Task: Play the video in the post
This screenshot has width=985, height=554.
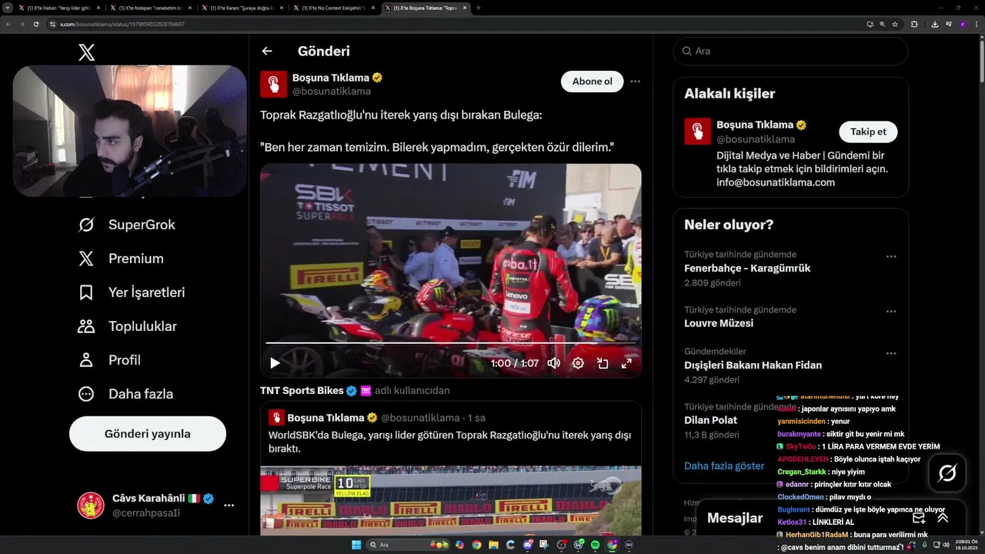Action: click(x=275, y=363)
